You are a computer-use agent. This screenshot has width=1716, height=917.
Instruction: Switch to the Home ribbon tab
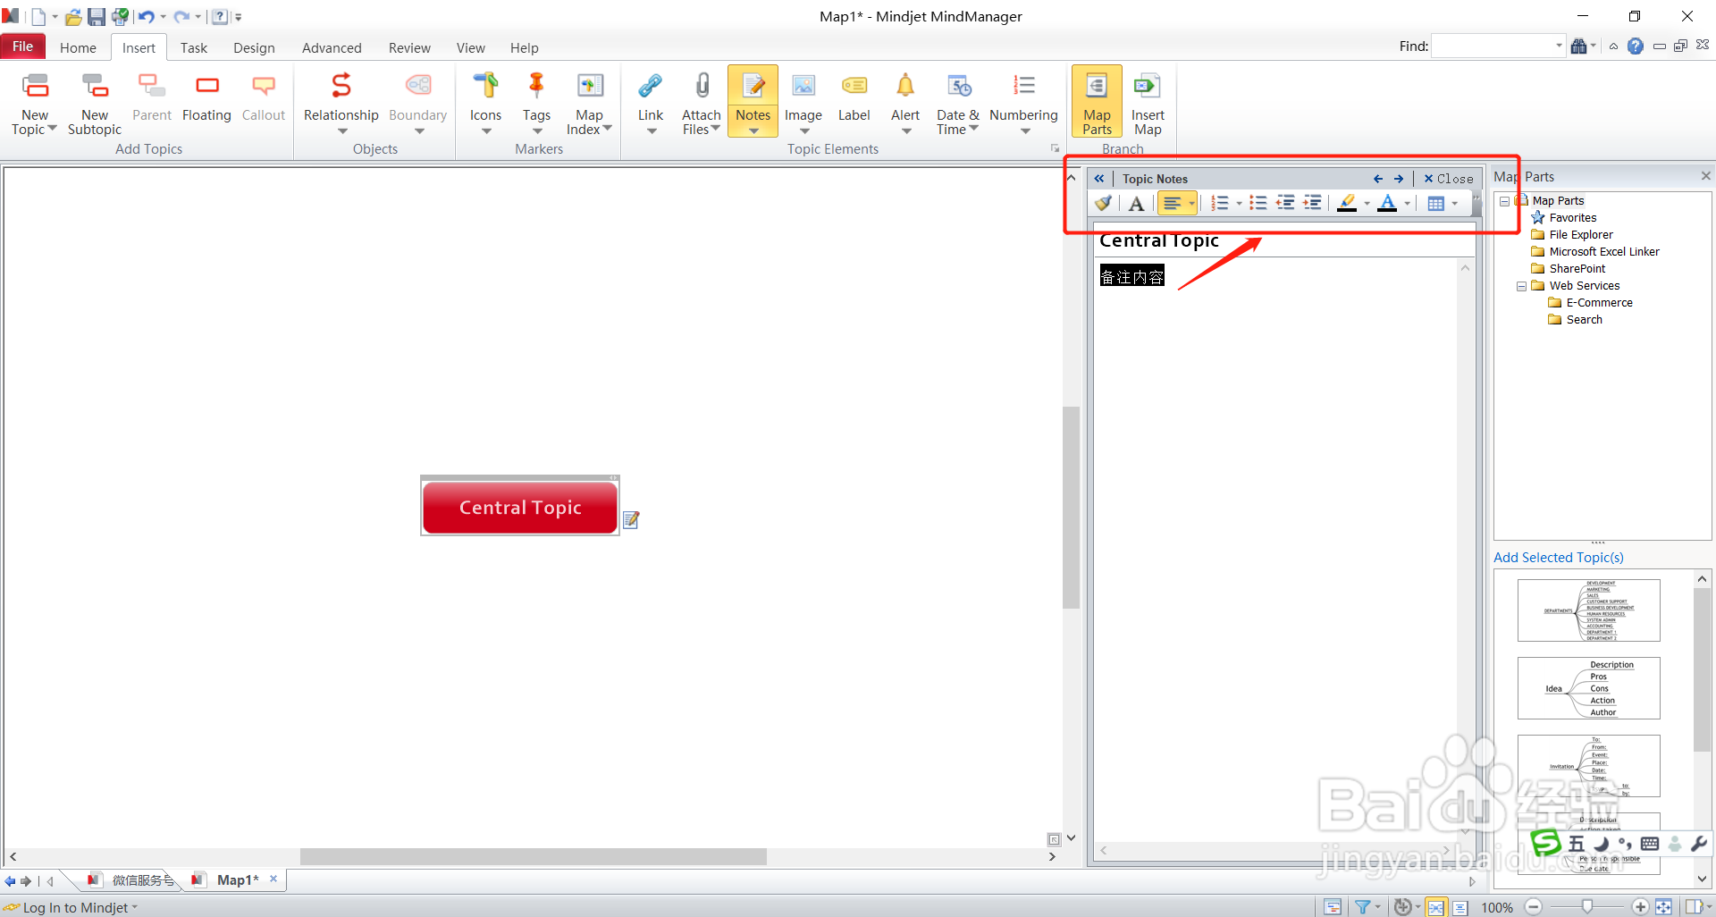pos(78,47)
